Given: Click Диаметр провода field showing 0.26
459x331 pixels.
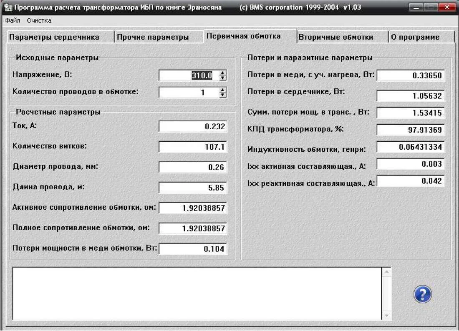Looking at the screenshot, I should (x=193, y=167).
